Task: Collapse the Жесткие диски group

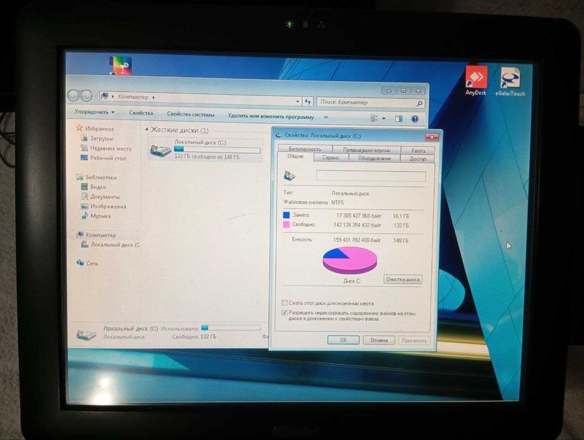Action: [x=146, y=129]
